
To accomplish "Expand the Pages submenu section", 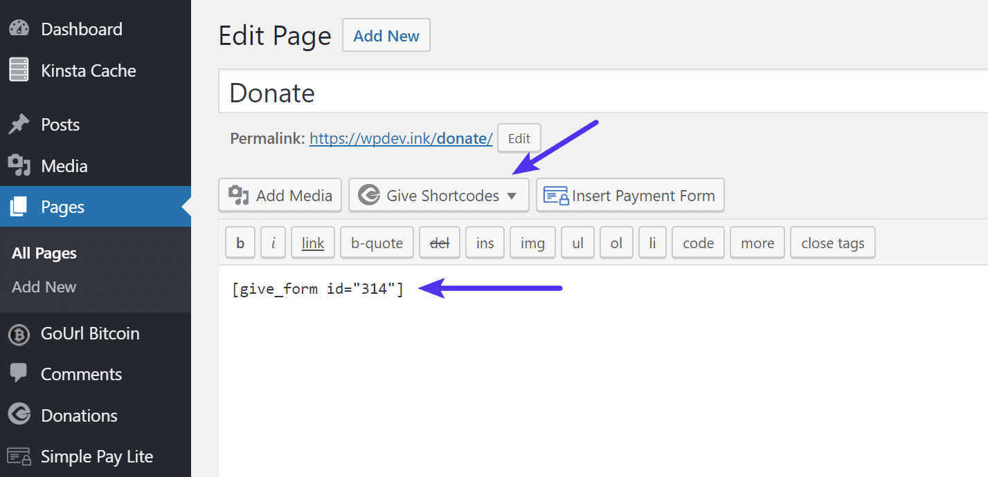I will (63, 207).
